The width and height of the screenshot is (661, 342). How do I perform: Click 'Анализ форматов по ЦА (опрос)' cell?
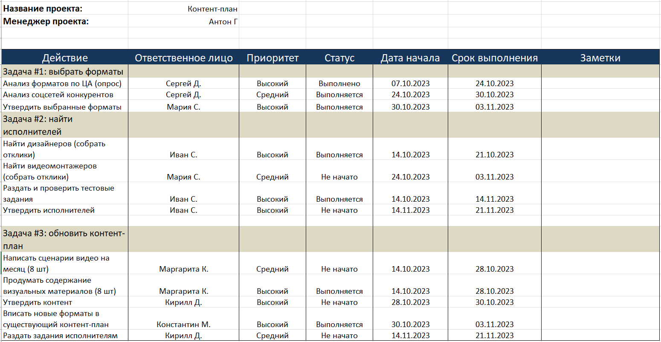[65, 84]
